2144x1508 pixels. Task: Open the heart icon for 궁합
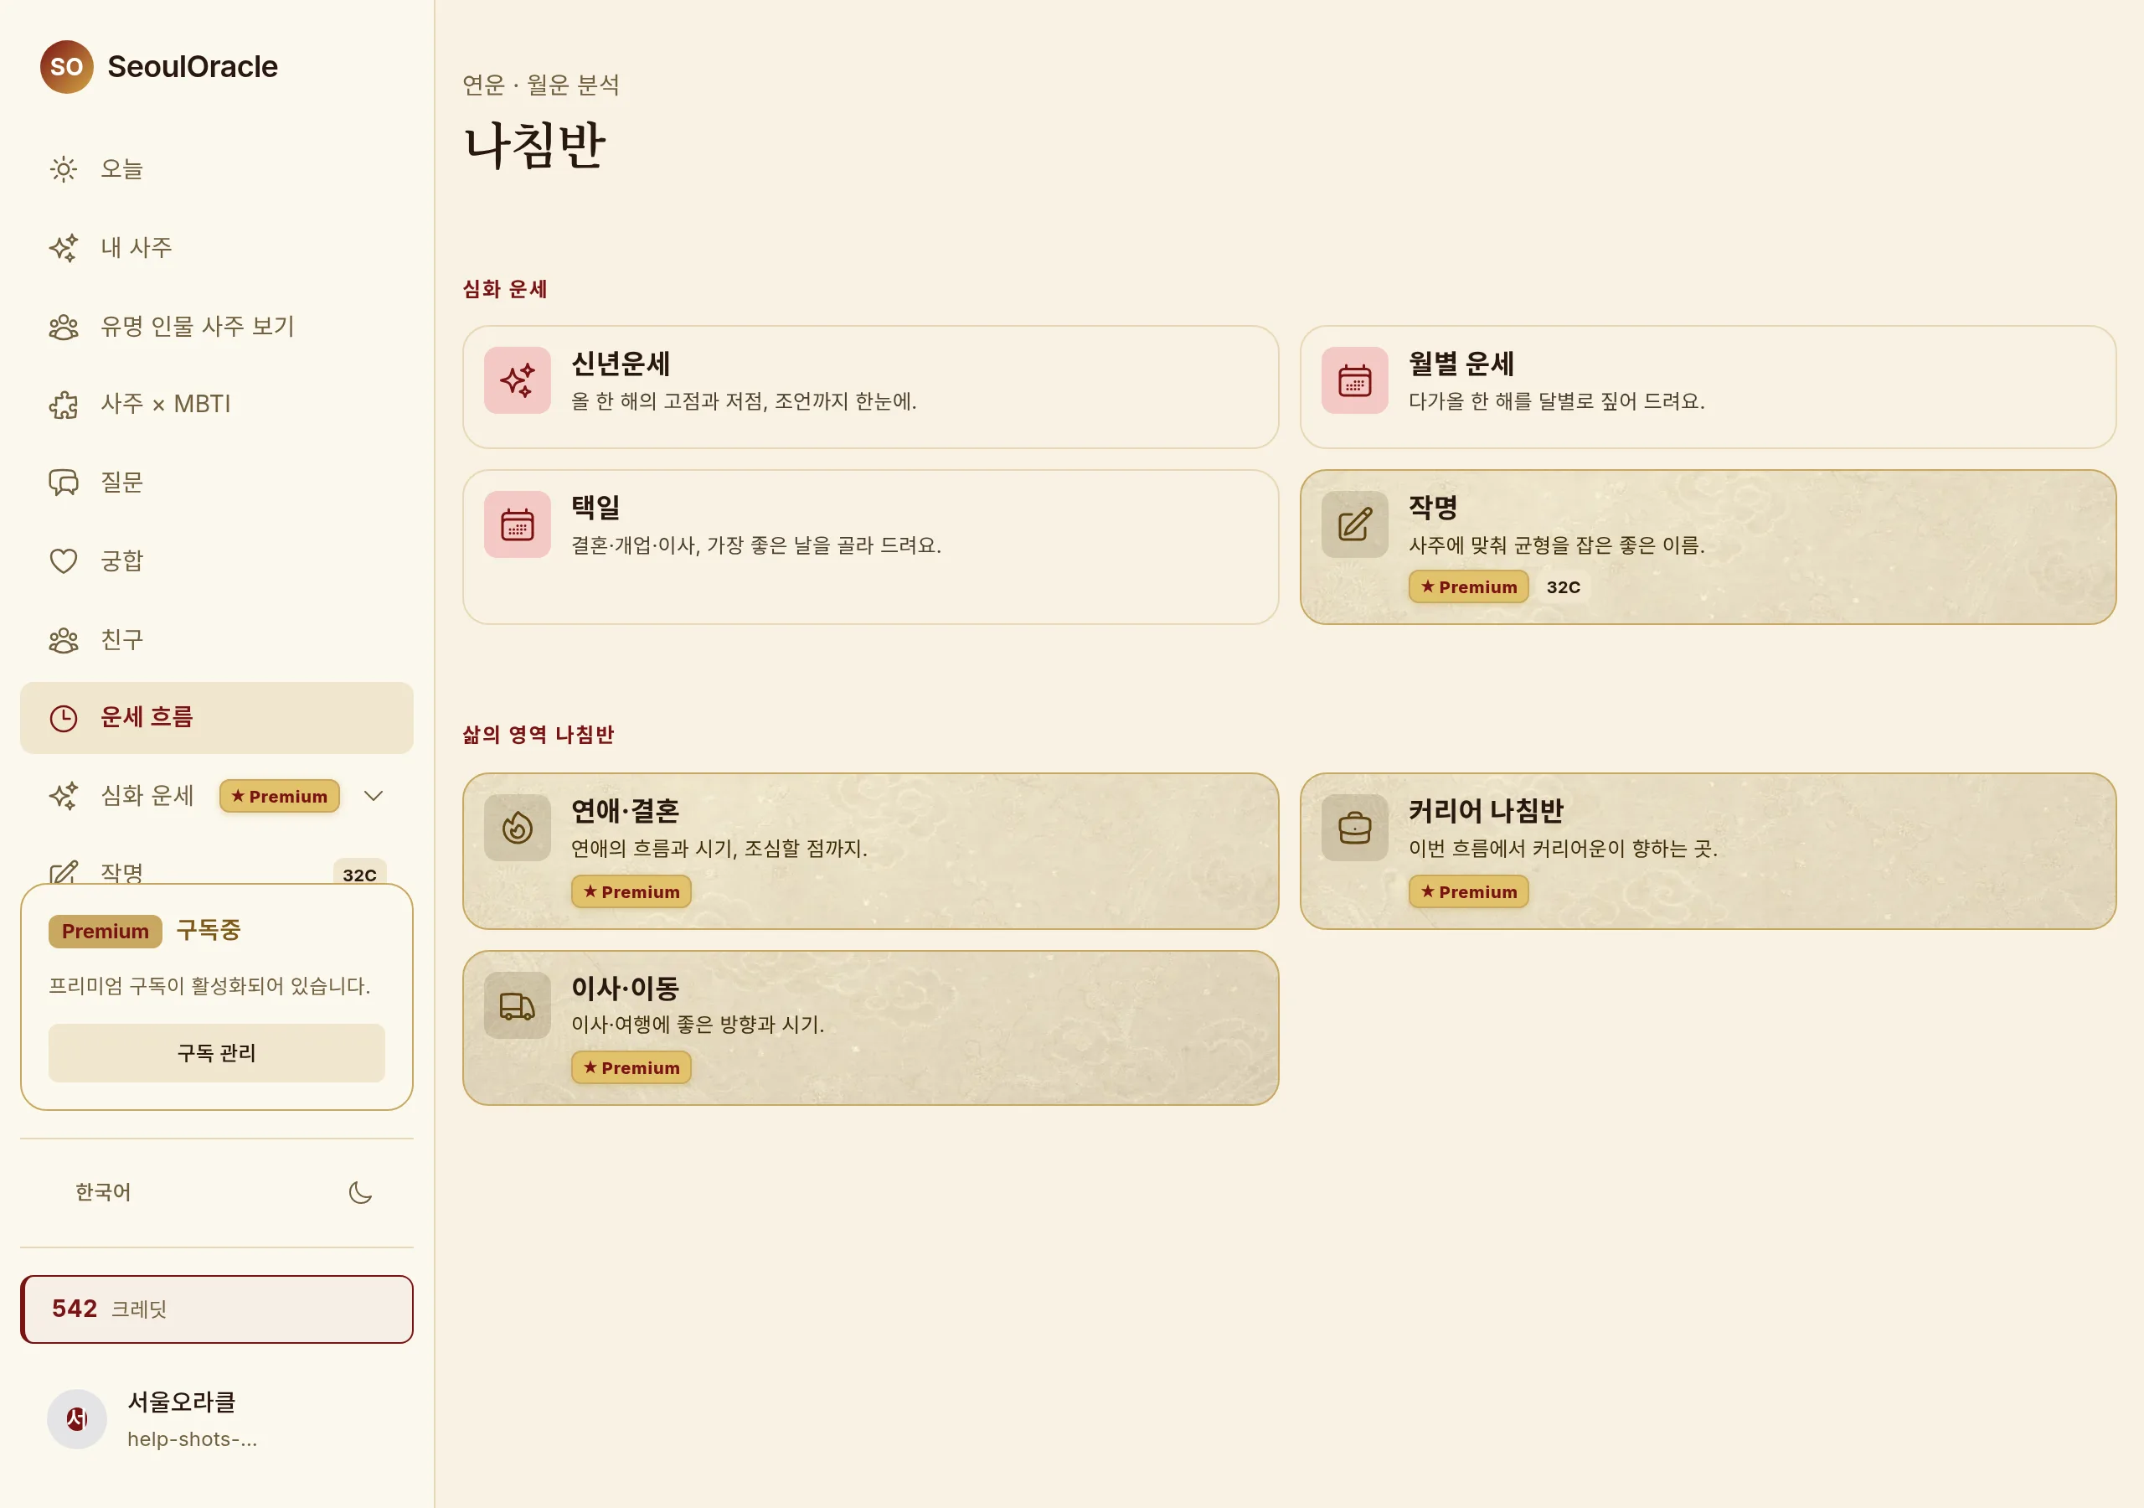pyautogui.click(x=64, y=560)
